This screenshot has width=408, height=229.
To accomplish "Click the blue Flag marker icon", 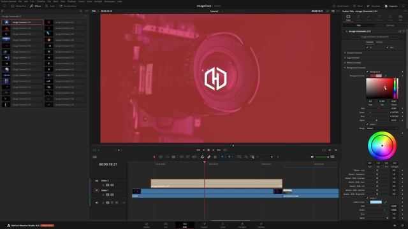I will click(x=222, y=157).
